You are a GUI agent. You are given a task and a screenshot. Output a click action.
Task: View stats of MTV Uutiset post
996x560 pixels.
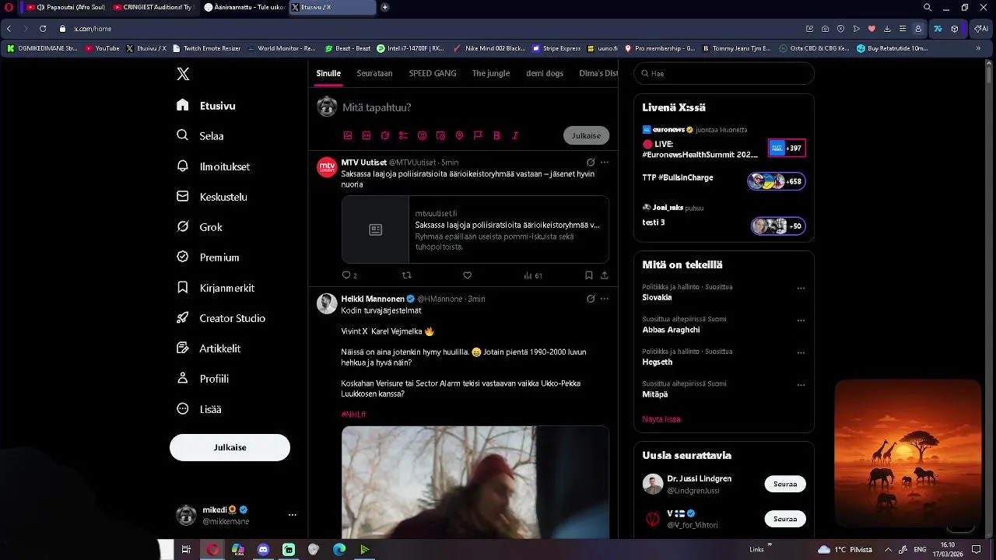pyautogui.click(x=533, y=275)
